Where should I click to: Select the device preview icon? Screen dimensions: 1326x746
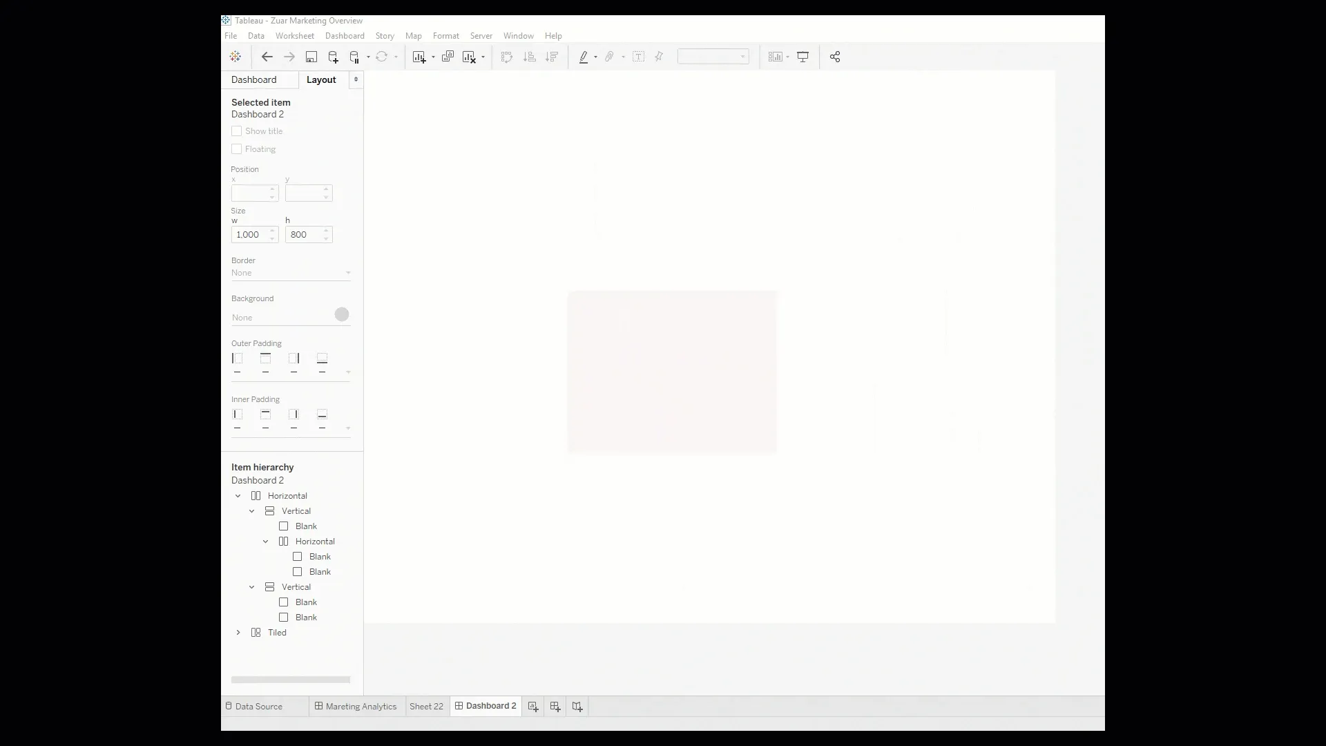(x=803, y=57)
